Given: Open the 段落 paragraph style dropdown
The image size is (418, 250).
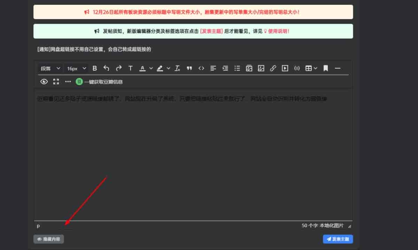Looking at the screenshot, I should tap(51, 68).
